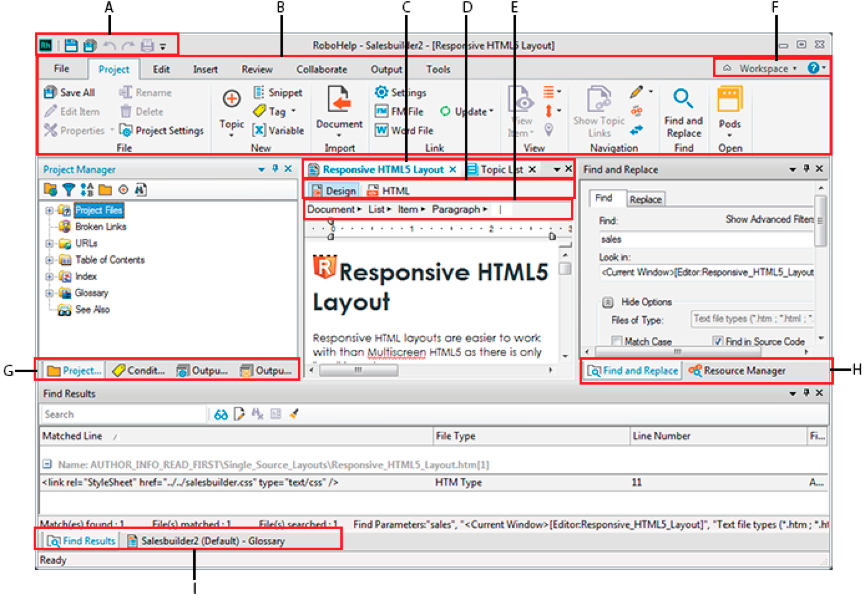Viewport: 865px width, 595px height.
Task: Close the Responsive HTML5 Layout tab
Action: click(x=453, y=169)
